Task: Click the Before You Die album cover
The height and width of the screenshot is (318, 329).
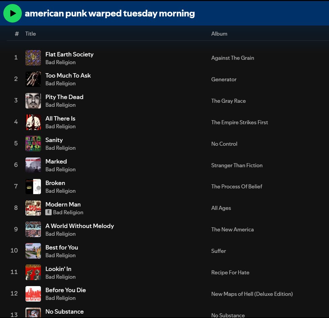Action: (33, 294)
